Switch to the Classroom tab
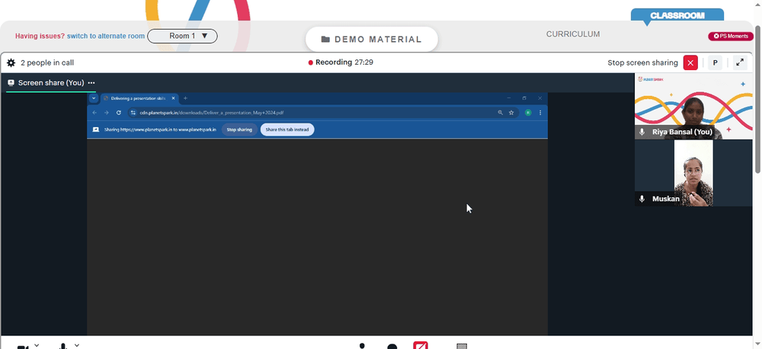Image resolution: width=762 pixels, height=349 pixels. pyautogui.click(x=677, y=15)
